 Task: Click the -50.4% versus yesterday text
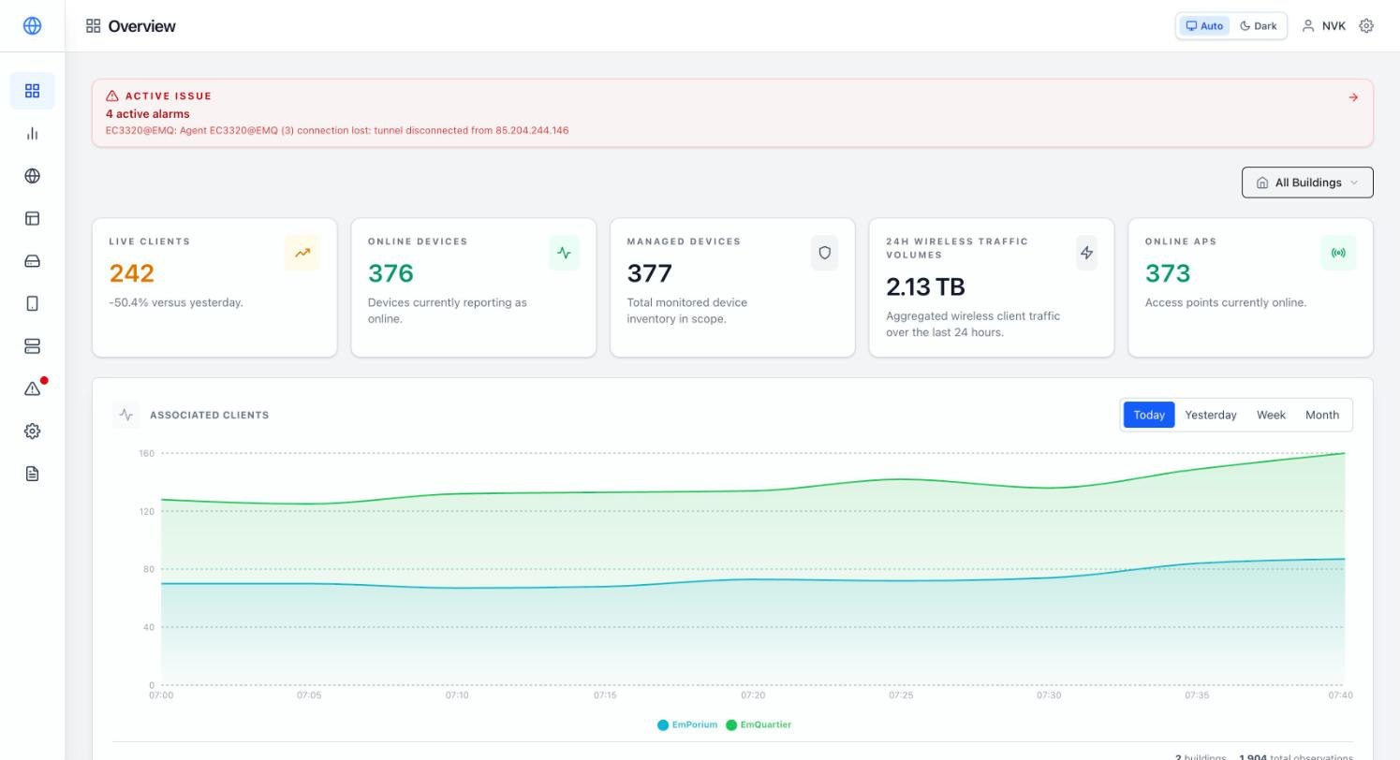176,302
